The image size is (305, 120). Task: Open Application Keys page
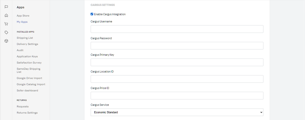tap(27, 57)
